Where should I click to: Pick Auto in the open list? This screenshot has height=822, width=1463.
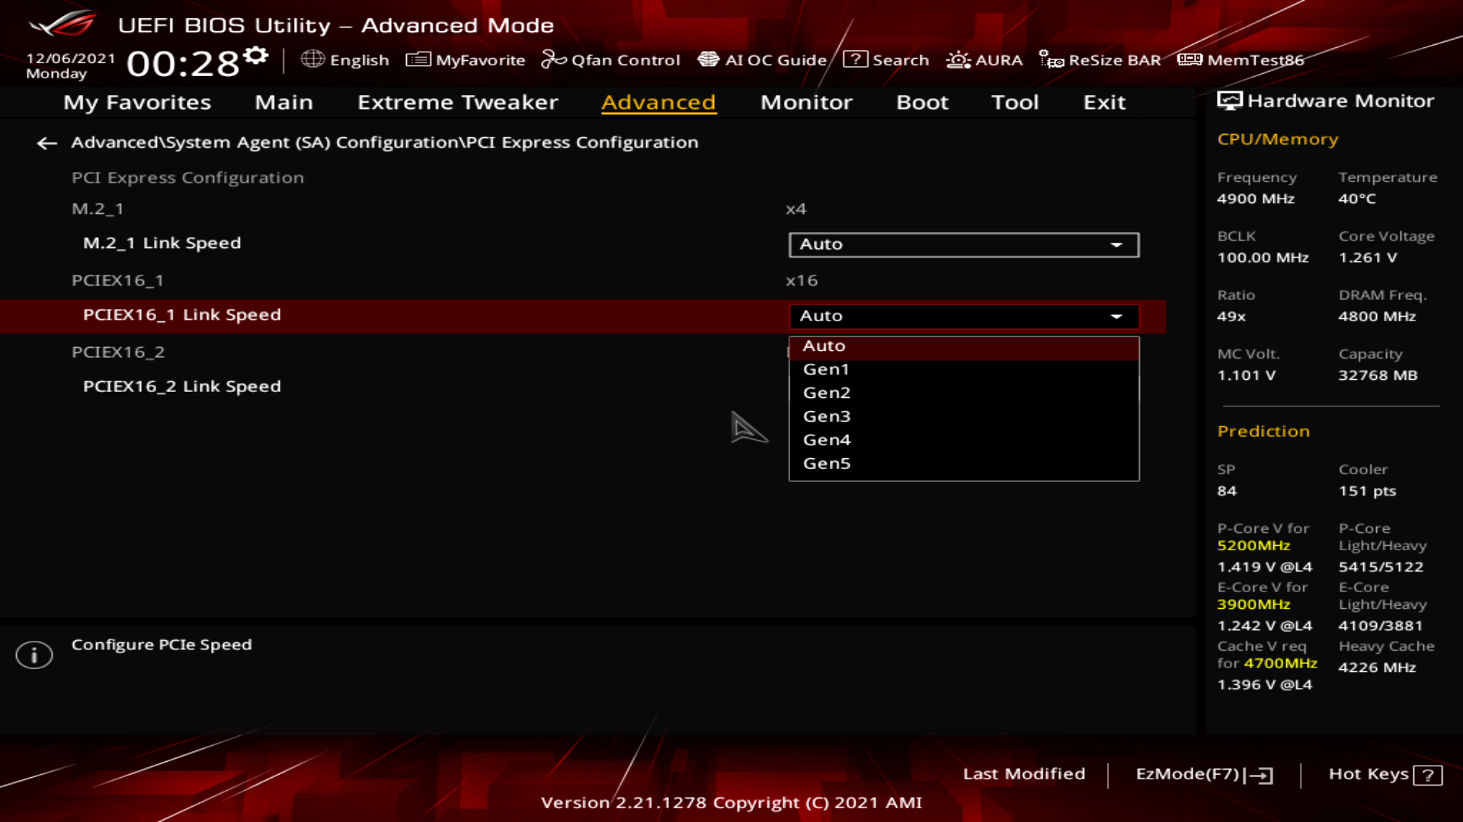coord(824,346)
